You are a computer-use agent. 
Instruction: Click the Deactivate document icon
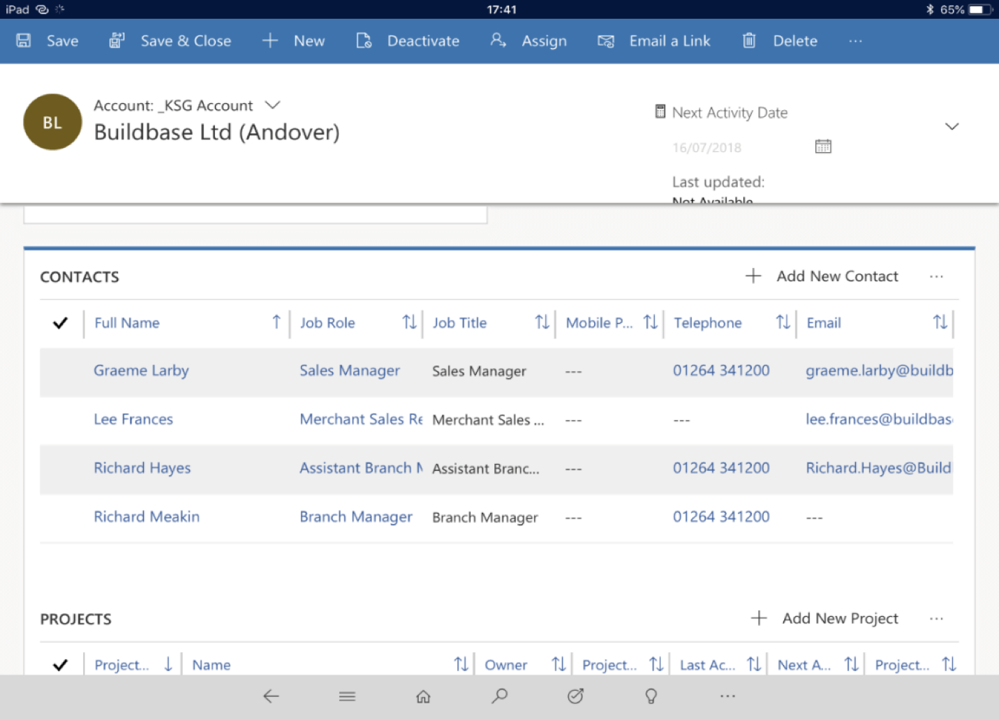point(364,40)
